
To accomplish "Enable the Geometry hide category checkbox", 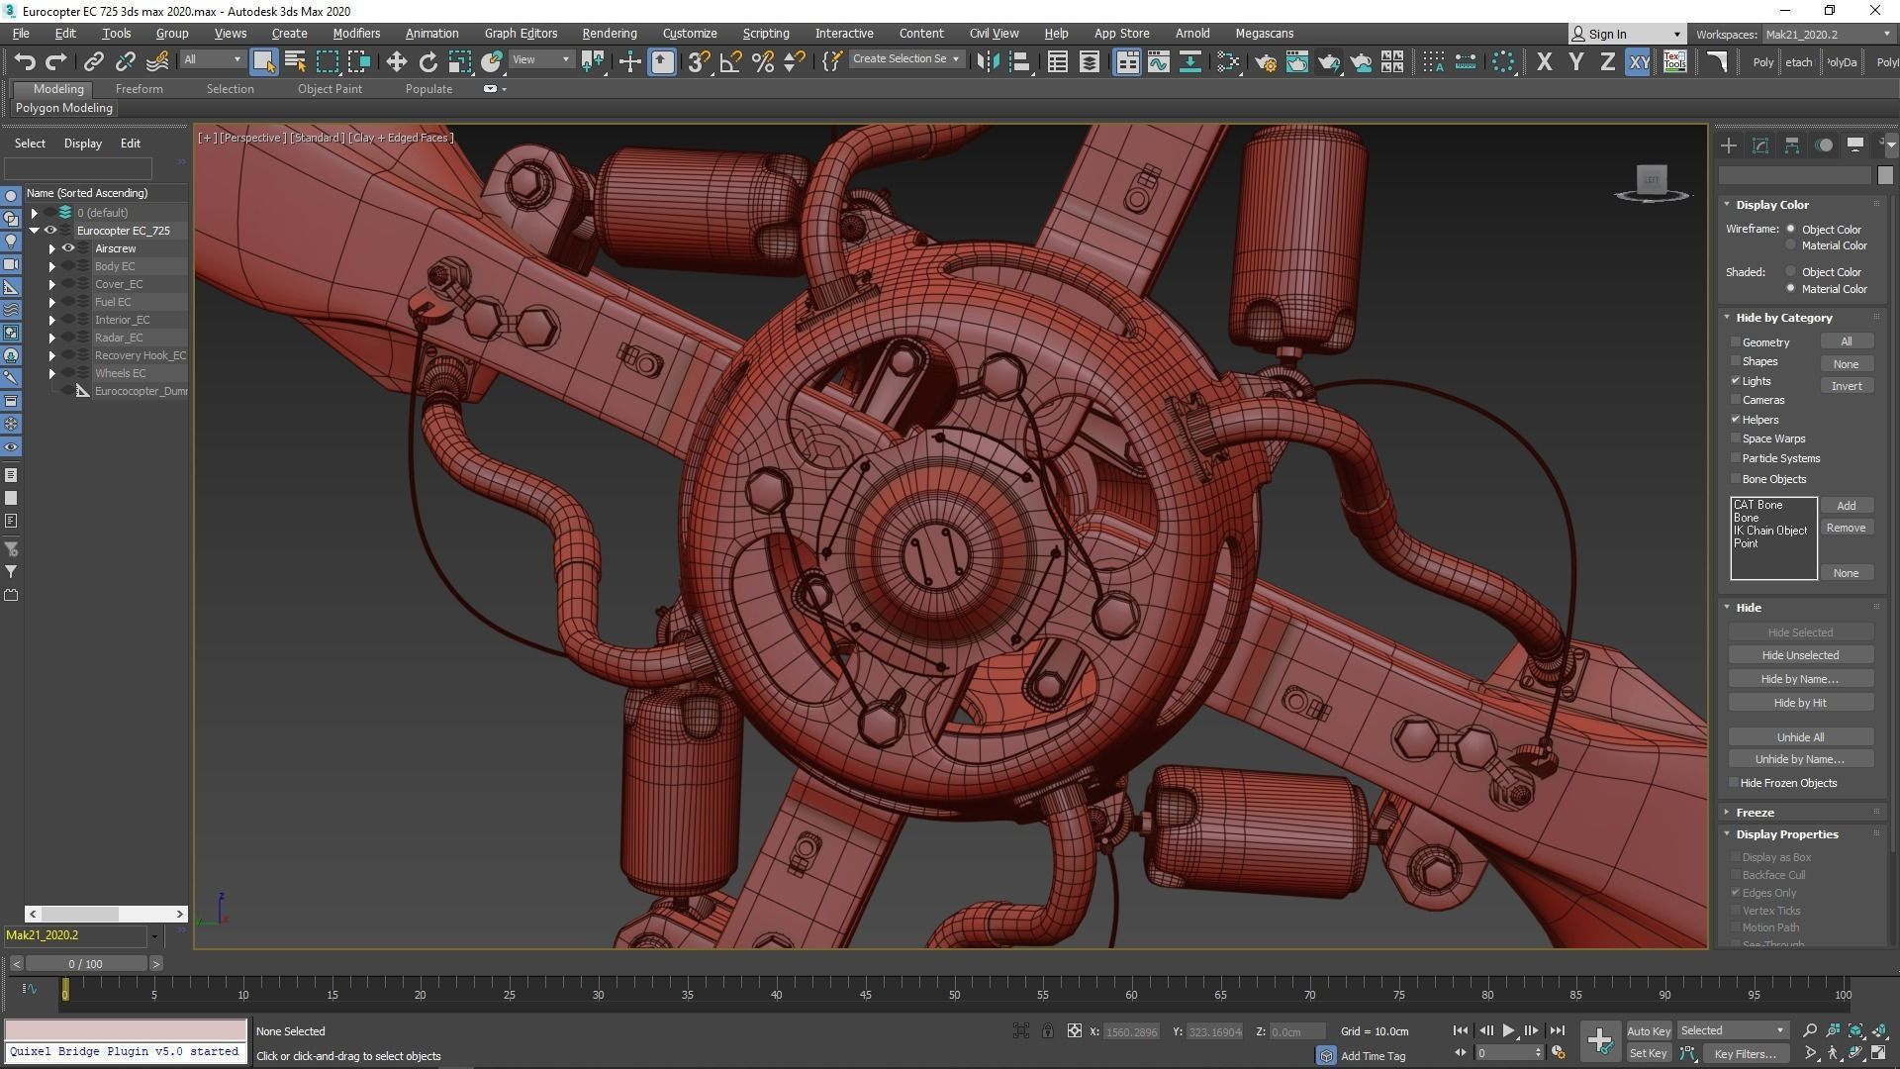I will point(1736,342).
